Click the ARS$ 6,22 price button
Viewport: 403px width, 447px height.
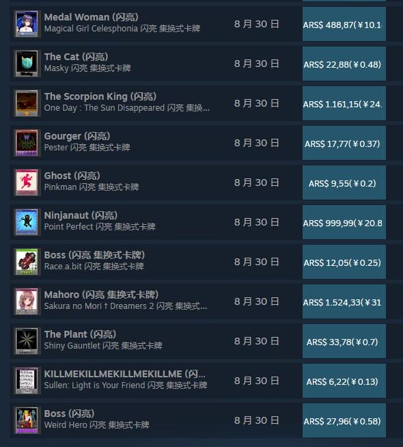click(344, 381)
